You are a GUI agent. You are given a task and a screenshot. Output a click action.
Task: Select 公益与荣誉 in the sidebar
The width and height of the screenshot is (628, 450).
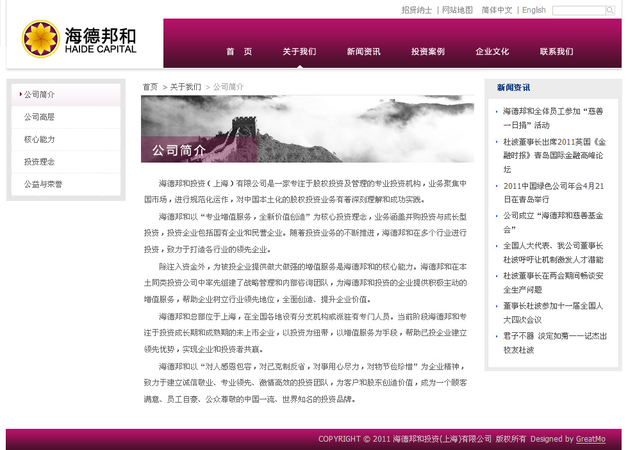click(x=66, y=184)
